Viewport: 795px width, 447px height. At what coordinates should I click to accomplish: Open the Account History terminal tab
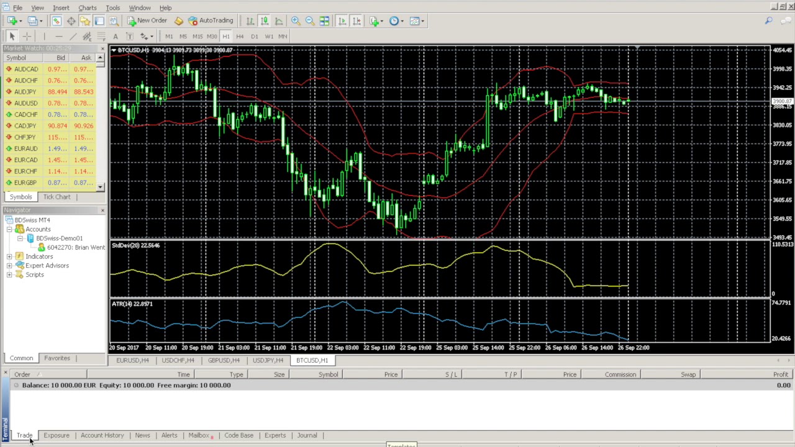coord(102,435)
